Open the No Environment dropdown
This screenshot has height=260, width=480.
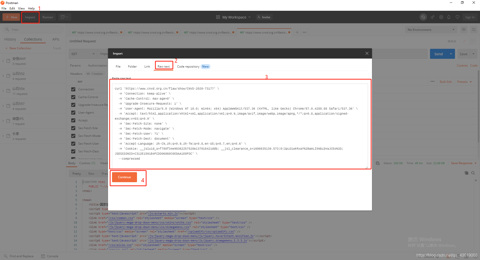(x=431, y=30)
